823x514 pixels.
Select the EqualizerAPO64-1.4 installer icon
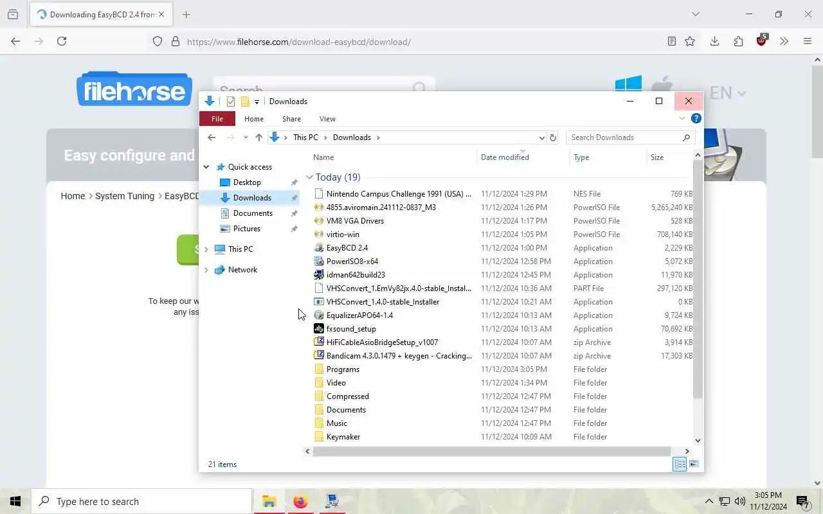pyautogui.click(x=319, y=315)
